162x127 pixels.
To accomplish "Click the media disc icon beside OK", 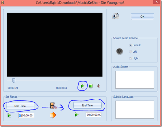I will pyautogui.click(x=116, y=16).
